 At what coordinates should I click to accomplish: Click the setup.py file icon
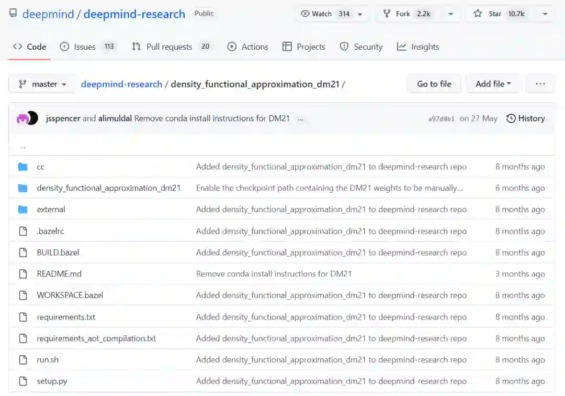click(x=22, y=381)
